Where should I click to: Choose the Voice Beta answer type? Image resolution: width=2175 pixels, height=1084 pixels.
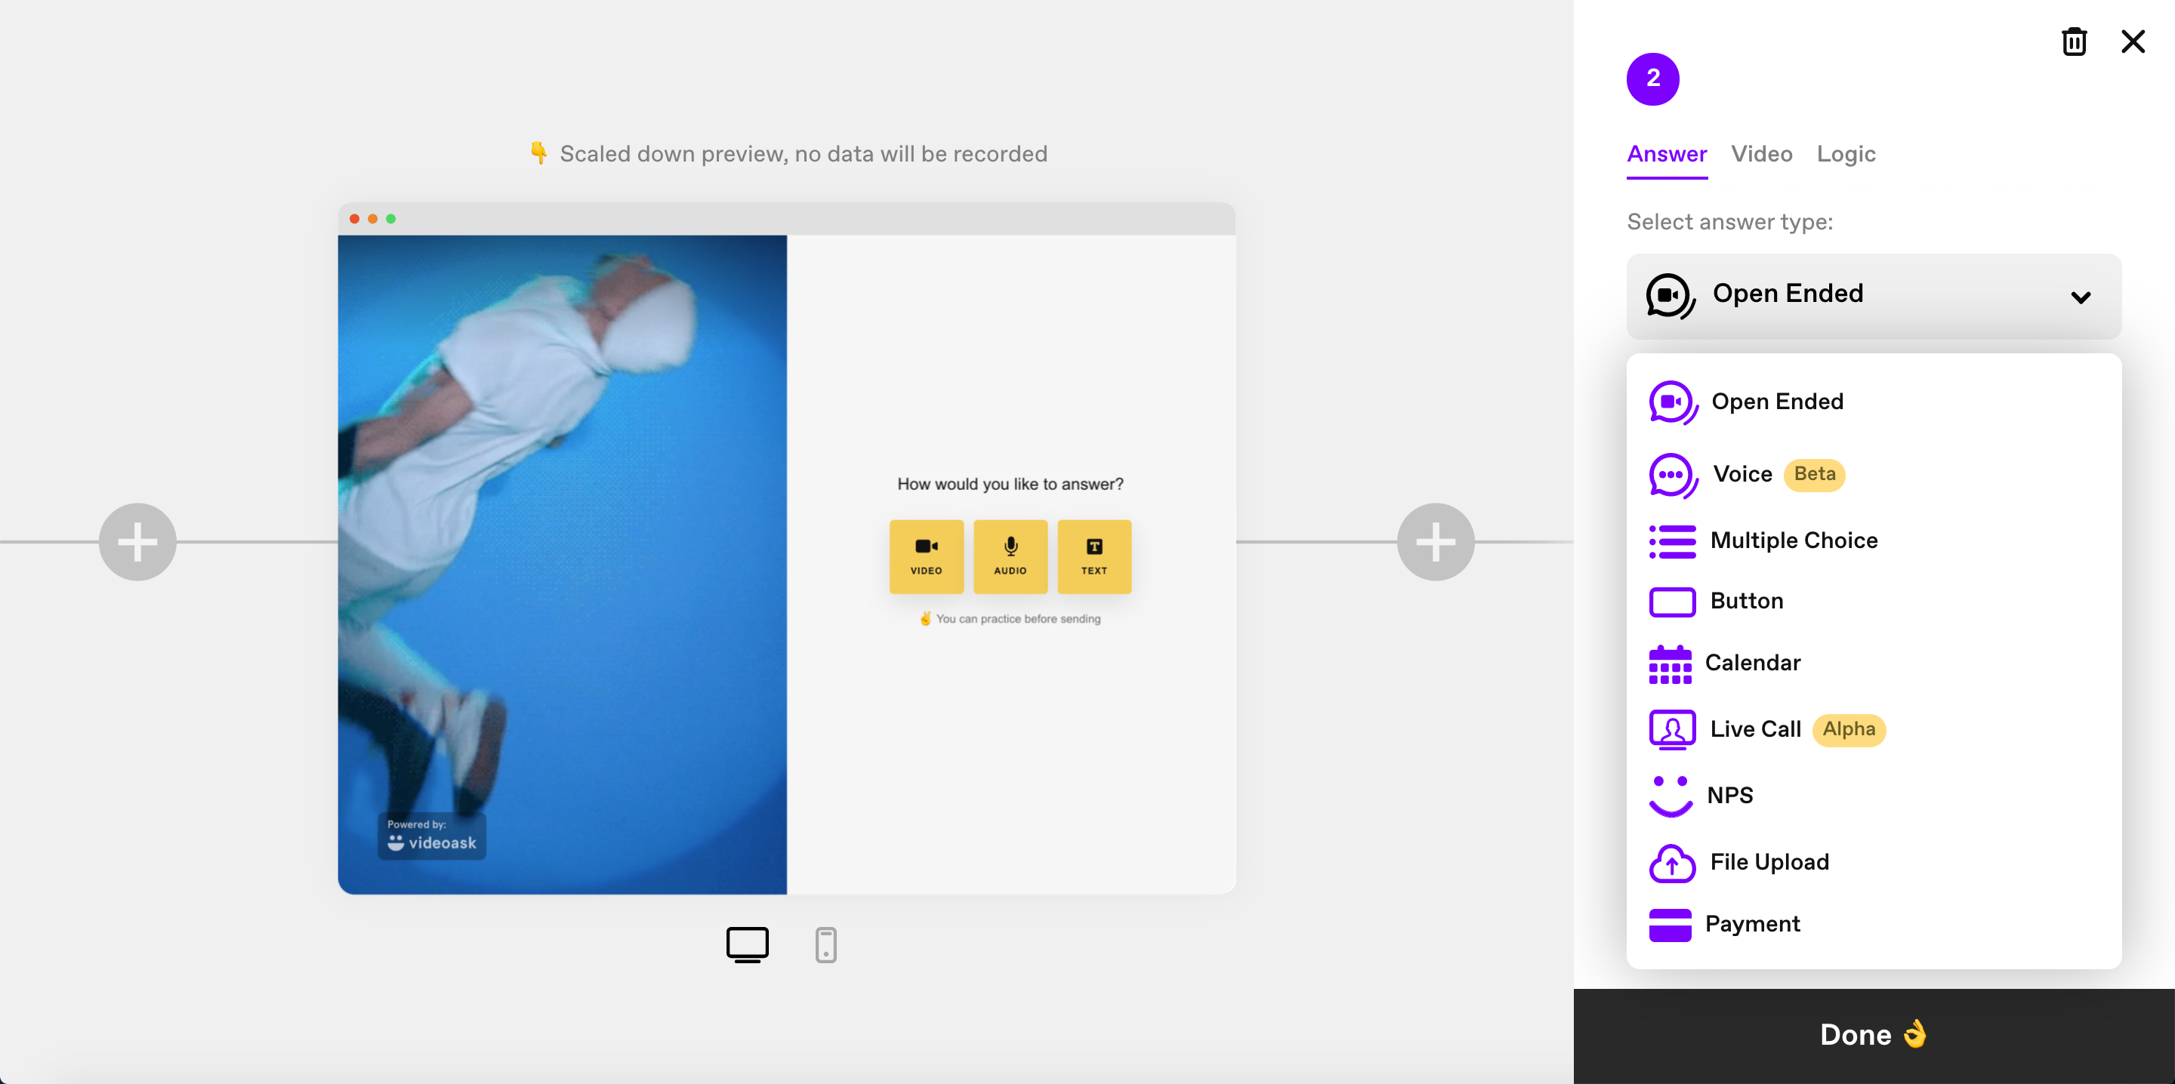(1874, 475)
